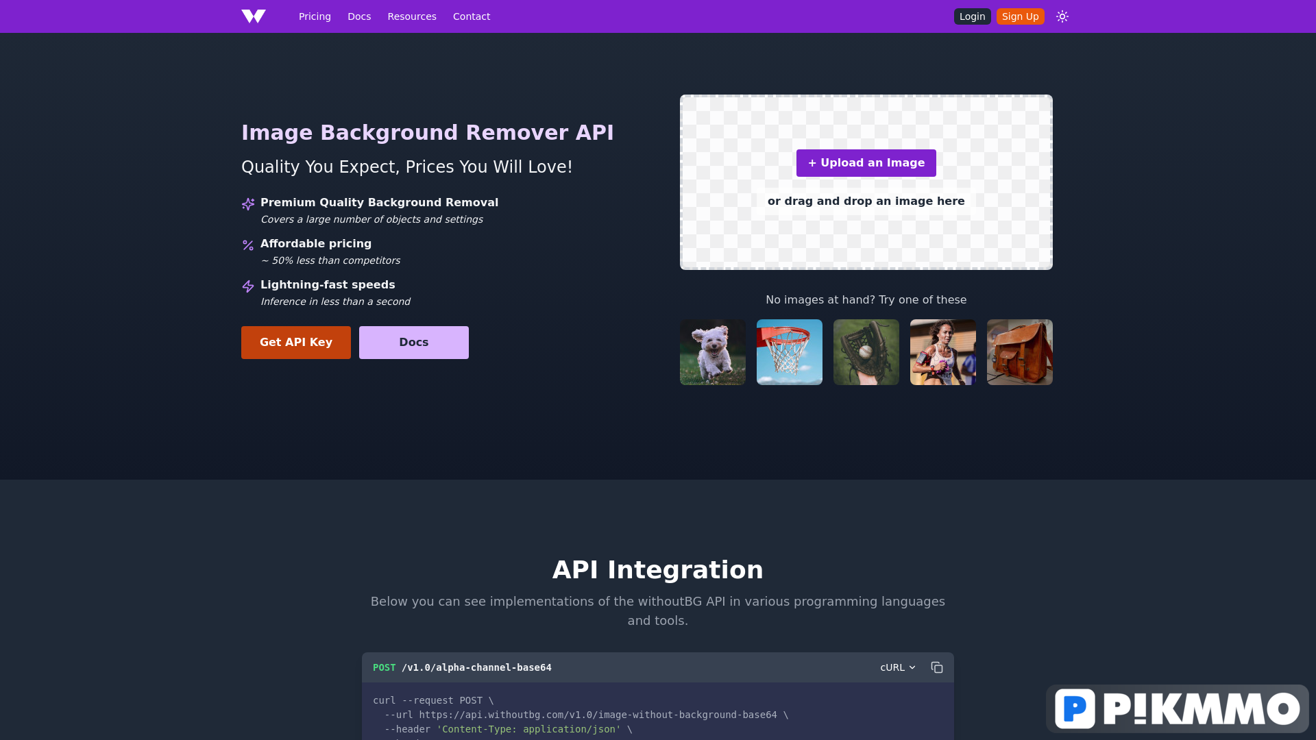1316x740 pixels.
Task: Click the 'Content-Type: application/json' header string
Action: tap(528, 729)
